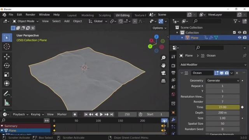Switch to the Layout workspace tab

click(72, 15)
